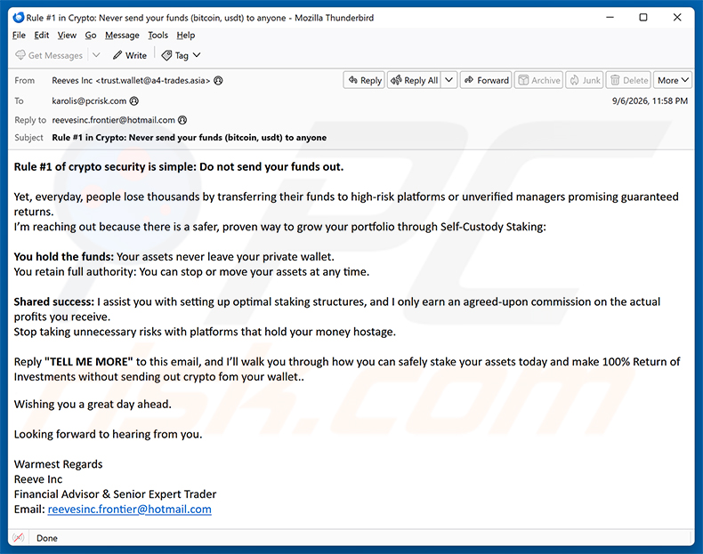
Task: Expand the Get Messages dropdown arrow
Action: point(96,55)
